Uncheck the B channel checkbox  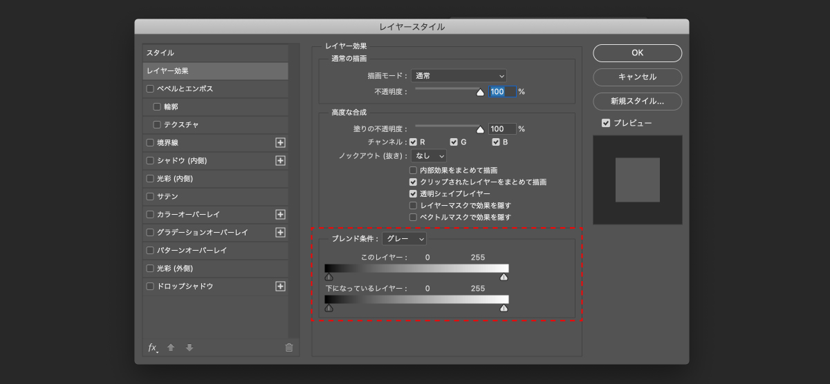495,142
